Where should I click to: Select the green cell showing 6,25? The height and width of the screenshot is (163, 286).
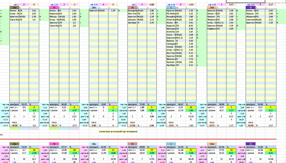click(x=270, y=153)
